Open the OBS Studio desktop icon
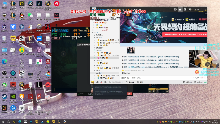This screenshot has width=220, height=124. tap(4, 74)
